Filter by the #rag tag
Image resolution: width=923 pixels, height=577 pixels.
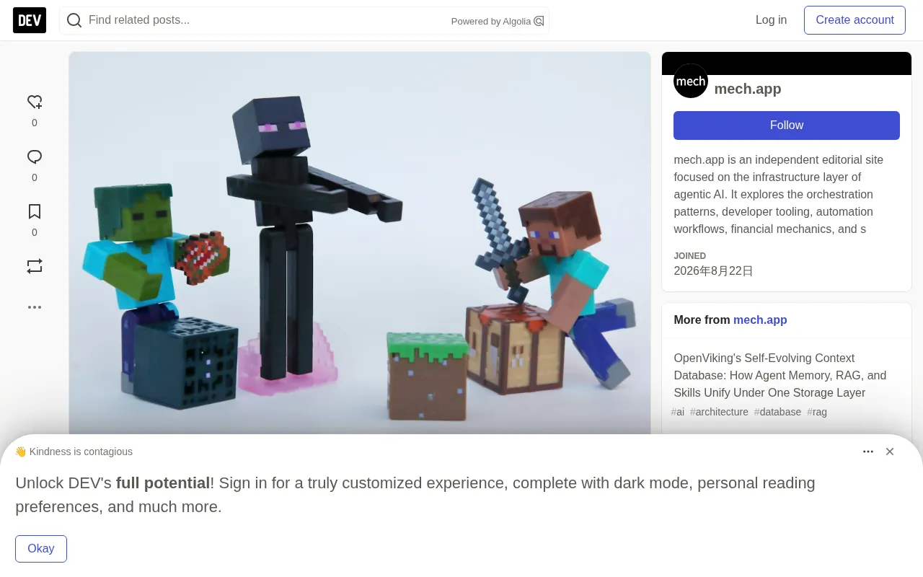tap(817, 412)
